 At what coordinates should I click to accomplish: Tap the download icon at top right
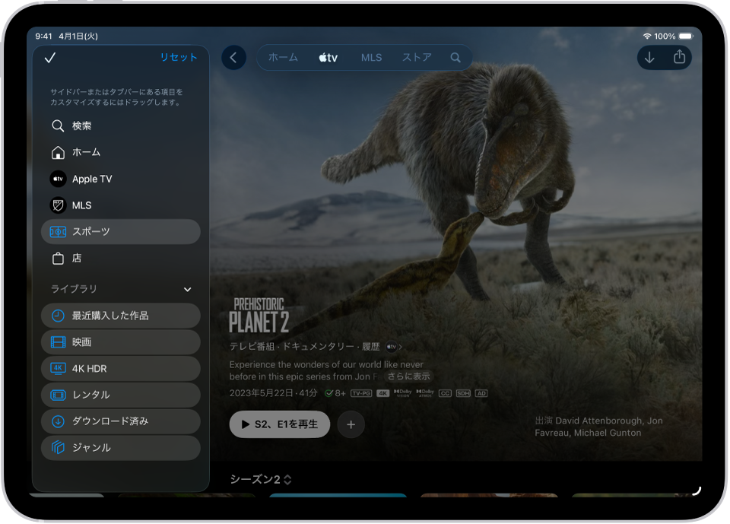coord(650,57)
